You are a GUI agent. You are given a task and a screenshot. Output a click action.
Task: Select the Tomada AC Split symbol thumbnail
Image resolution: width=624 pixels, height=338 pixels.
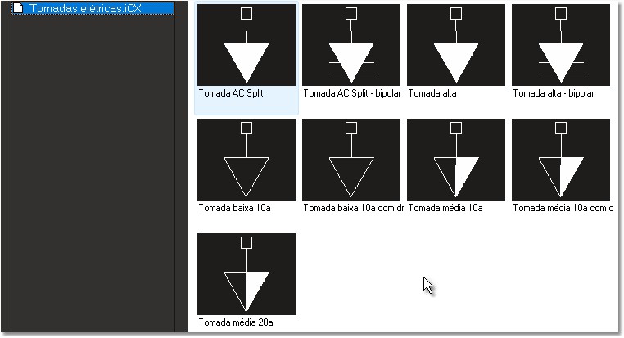click(246, 45)
